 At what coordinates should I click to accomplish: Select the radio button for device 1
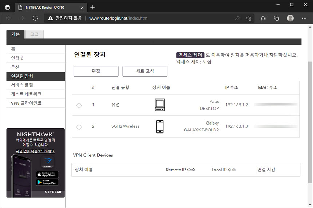79,106
